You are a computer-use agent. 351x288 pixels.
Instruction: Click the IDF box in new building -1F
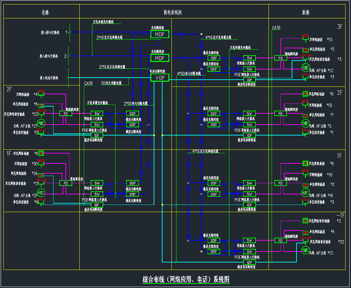[x=249, y=262]
